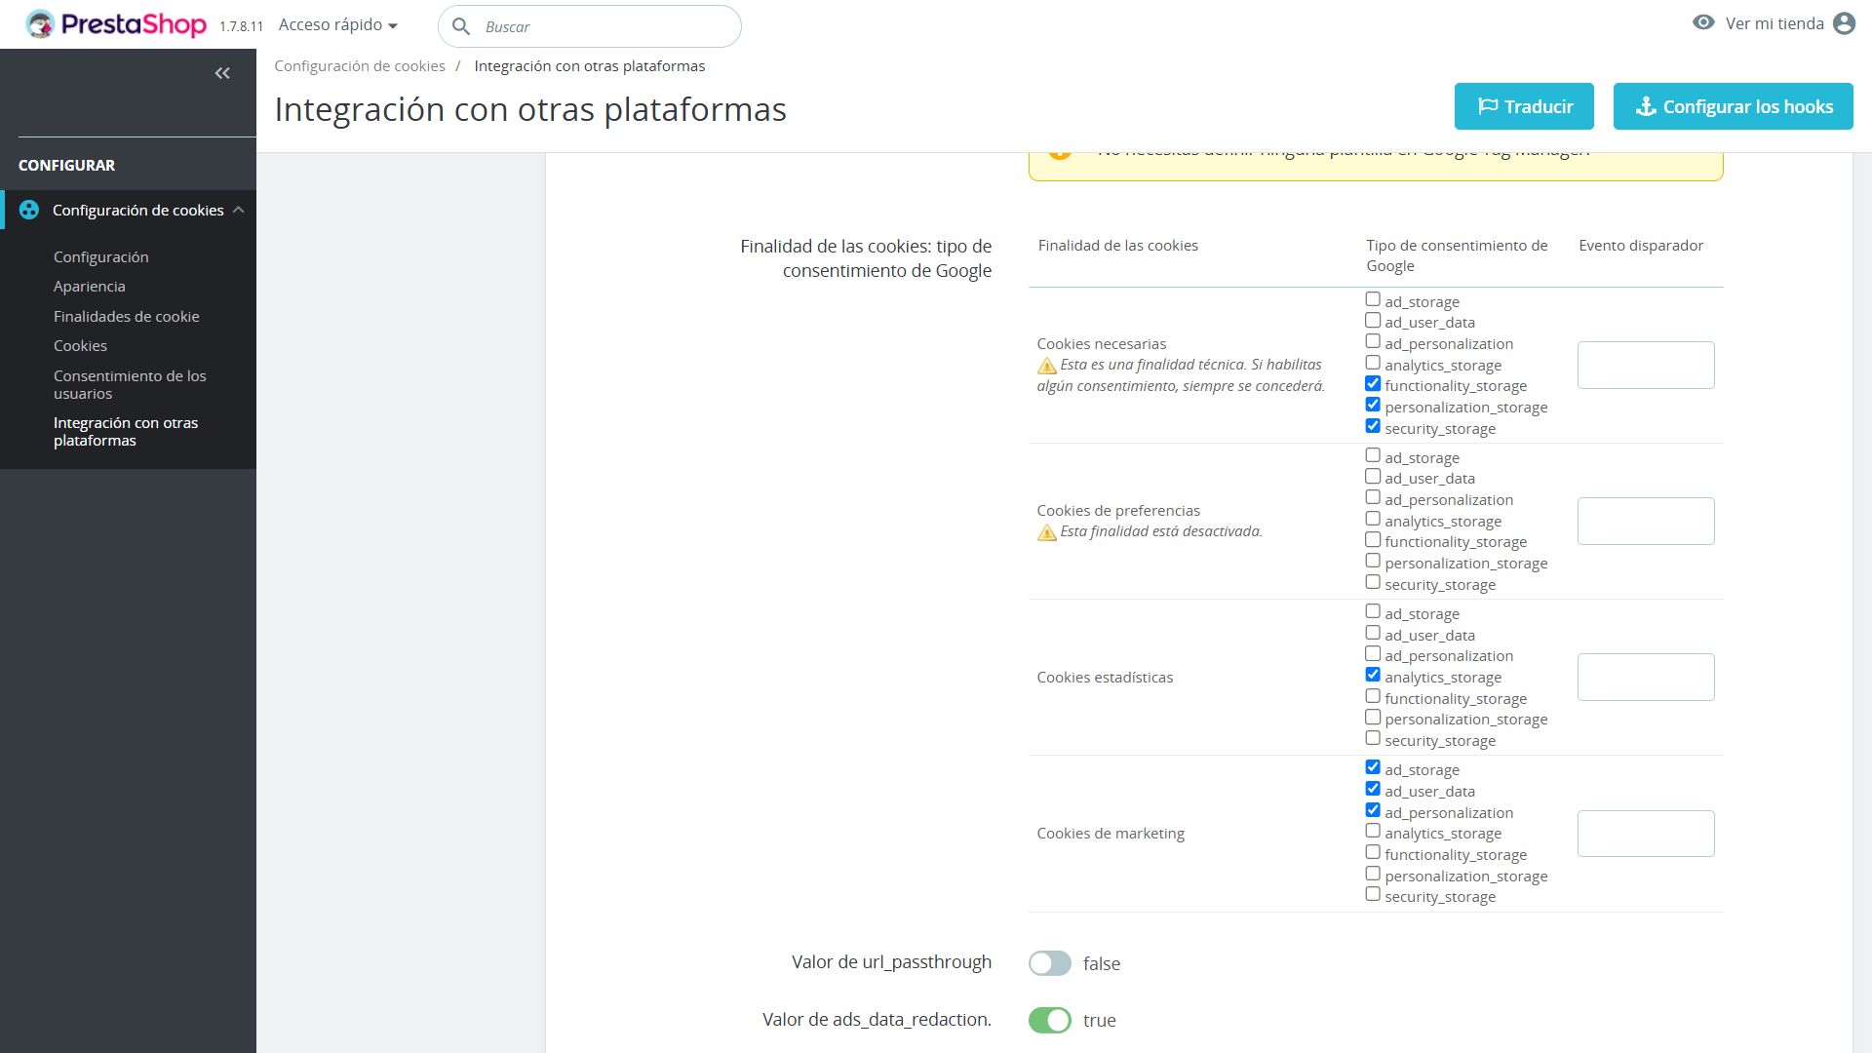Click the cookie module icon in sidebar

(29, 210)
